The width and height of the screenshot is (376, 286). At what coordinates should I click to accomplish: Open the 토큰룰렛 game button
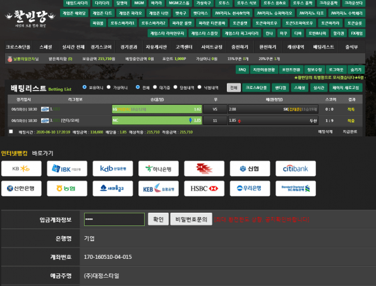[240, 23]
